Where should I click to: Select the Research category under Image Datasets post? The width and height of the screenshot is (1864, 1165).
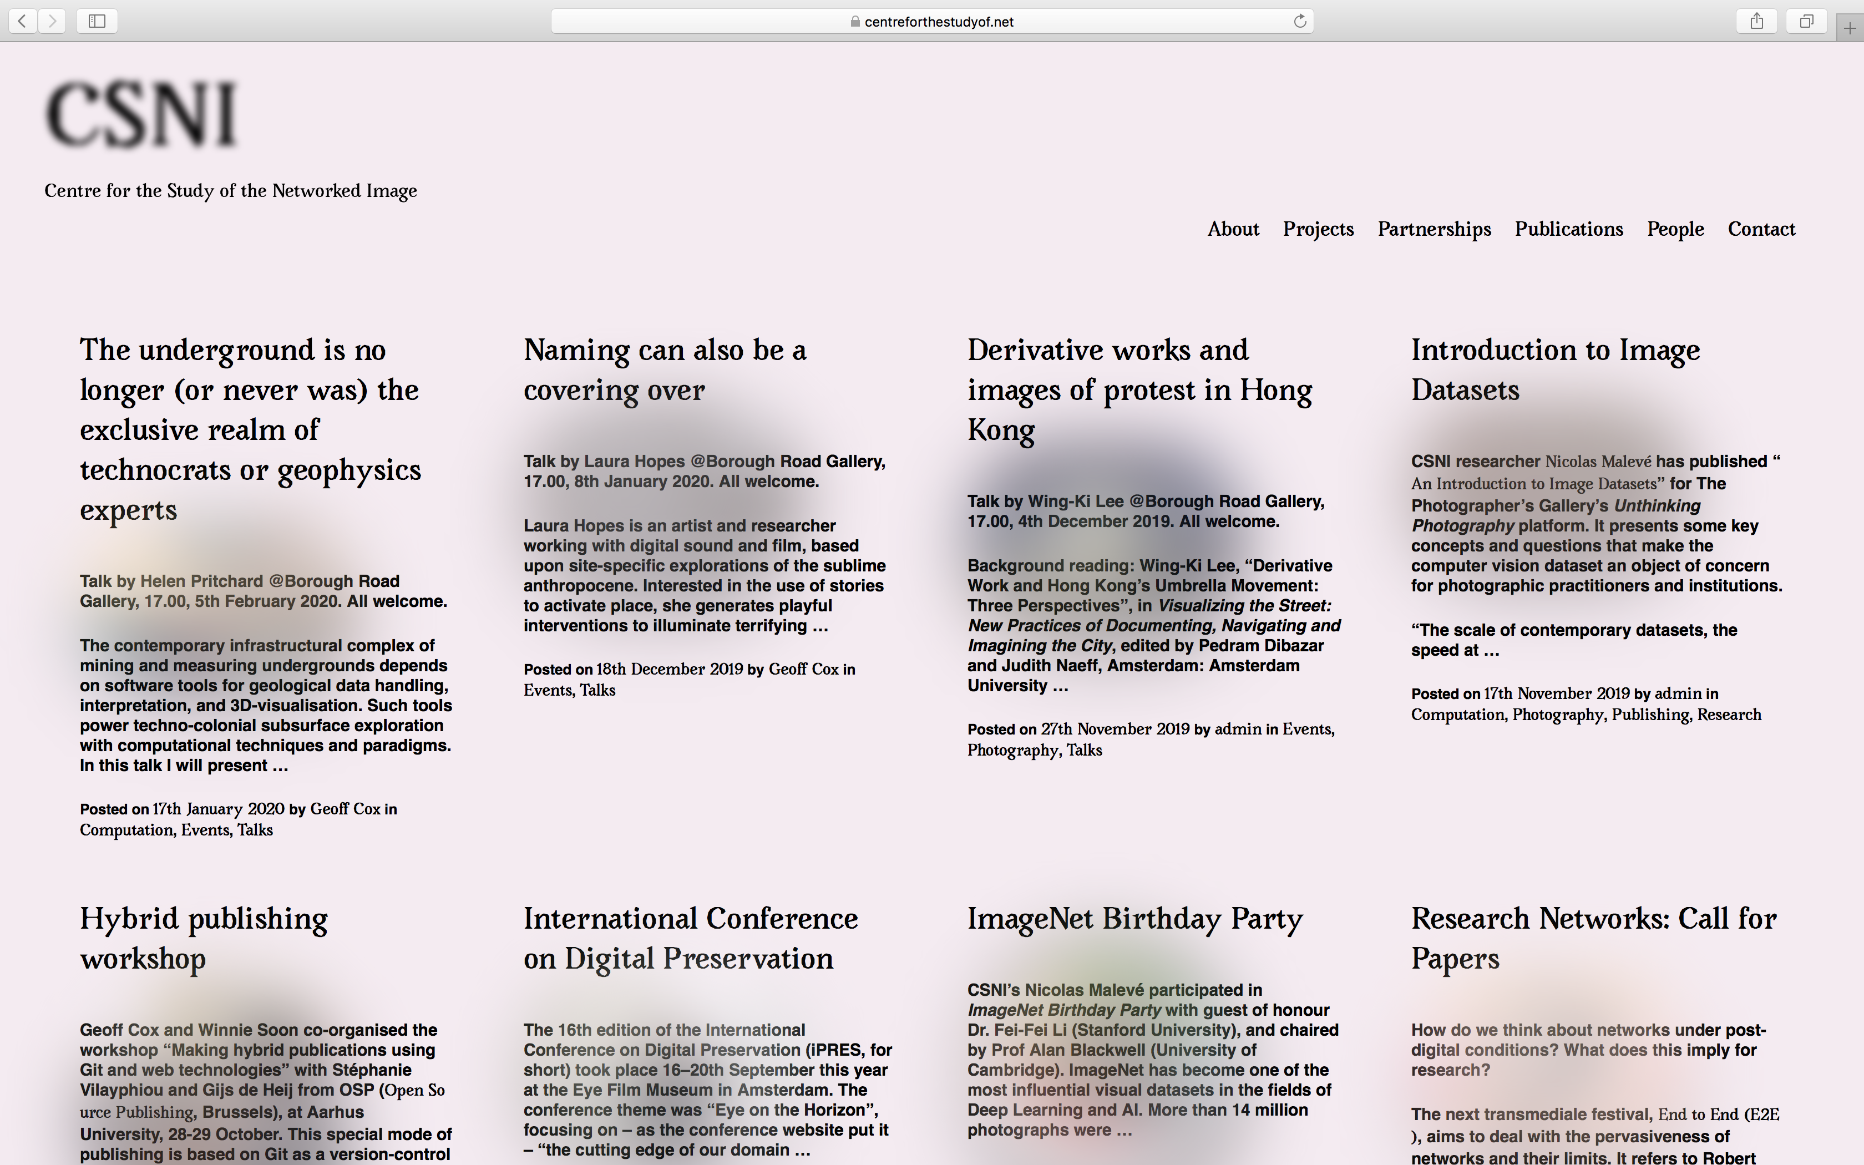click(1729, 715)
